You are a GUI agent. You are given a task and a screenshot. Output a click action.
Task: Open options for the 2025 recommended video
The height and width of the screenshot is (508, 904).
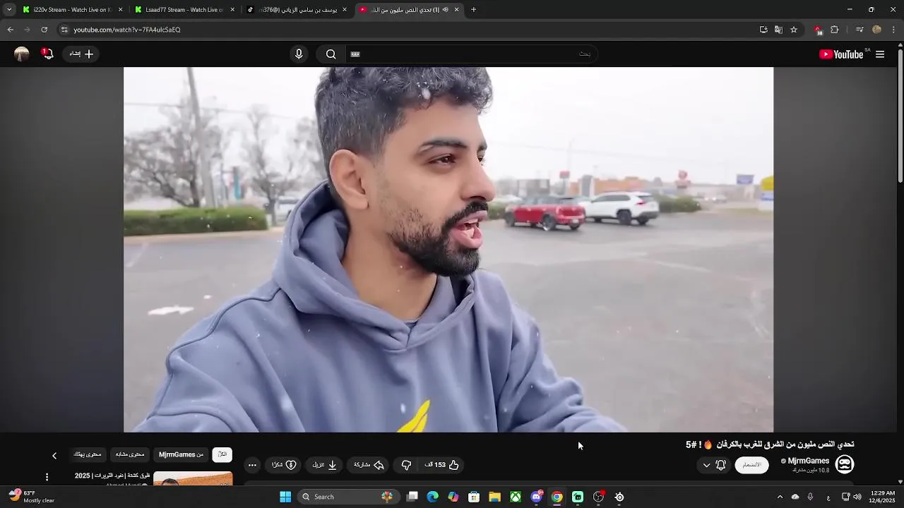(x=47, y=478)
